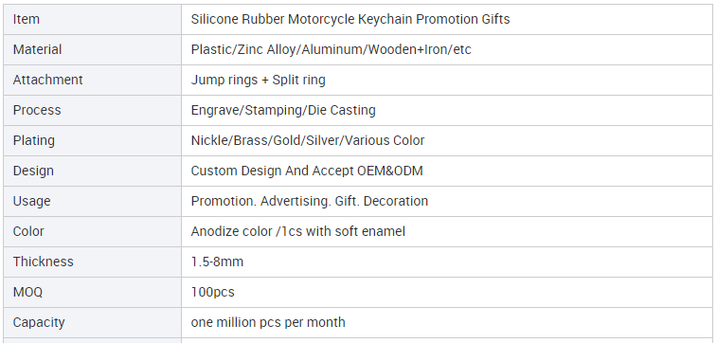Viewport: 717px width, 343px height.
Task: Click the Thickness value 1.5-8mm
Action: [217, 262]
